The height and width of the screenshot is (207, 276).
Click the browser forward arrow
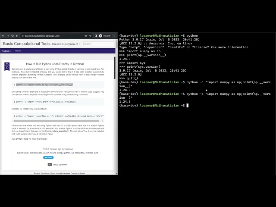[x=8, y=36]
